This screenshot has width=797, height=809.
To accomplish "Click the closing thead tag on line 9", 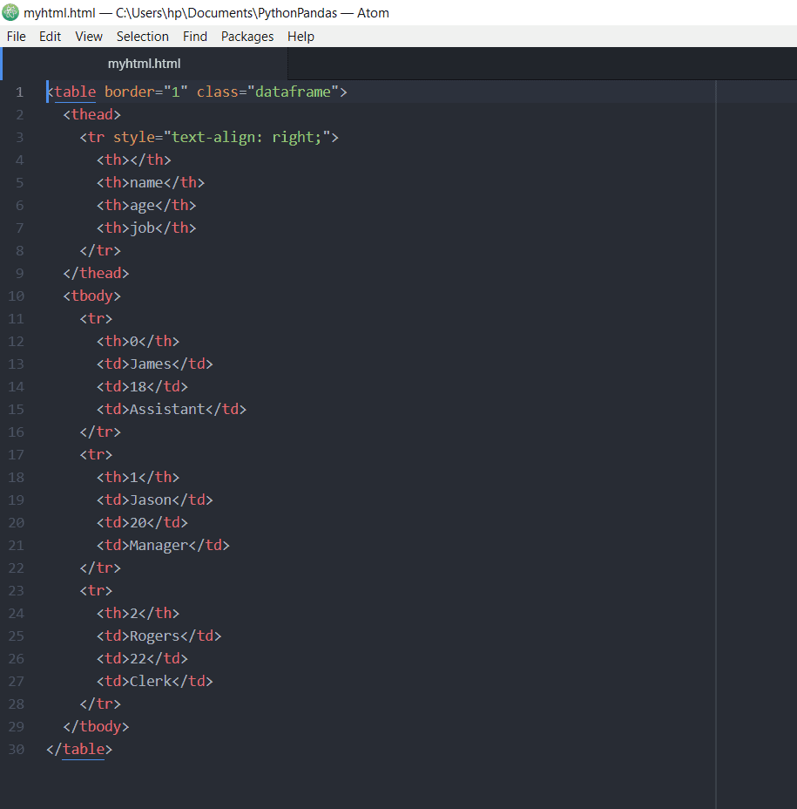I will pyautogui.click(x=96, y=274).
